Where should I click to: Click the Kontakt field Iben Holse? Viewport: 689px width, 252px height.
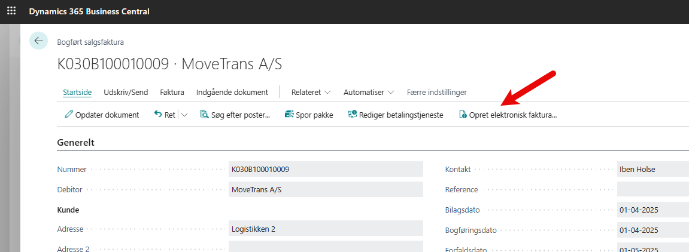pos(652,170)
